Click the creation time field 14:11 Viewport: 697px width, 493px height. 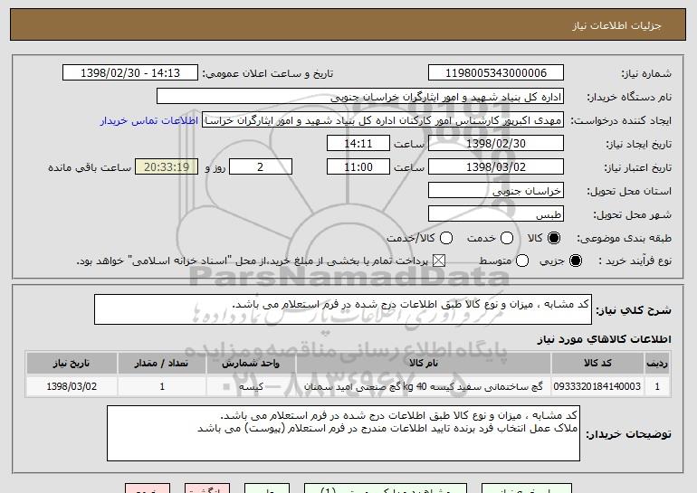tap(358, 144)
